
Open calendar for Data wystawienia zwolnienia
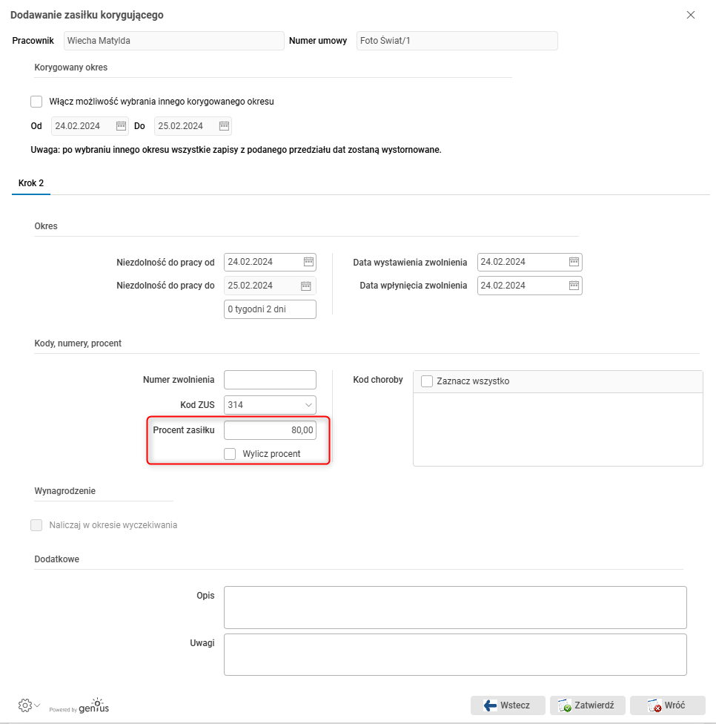pos(574,262)
